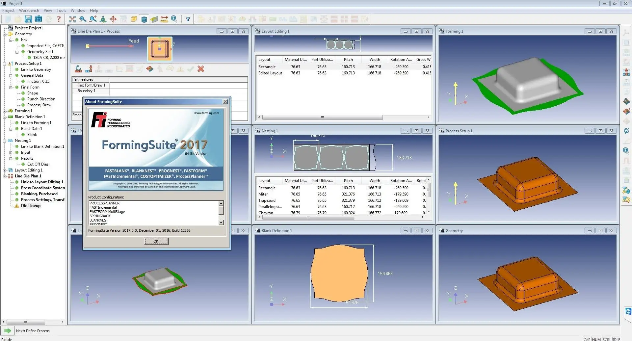Click the blue circular arrow icon in right sidebar
This screenshot has height=341, width=632.
pos(626,131)
